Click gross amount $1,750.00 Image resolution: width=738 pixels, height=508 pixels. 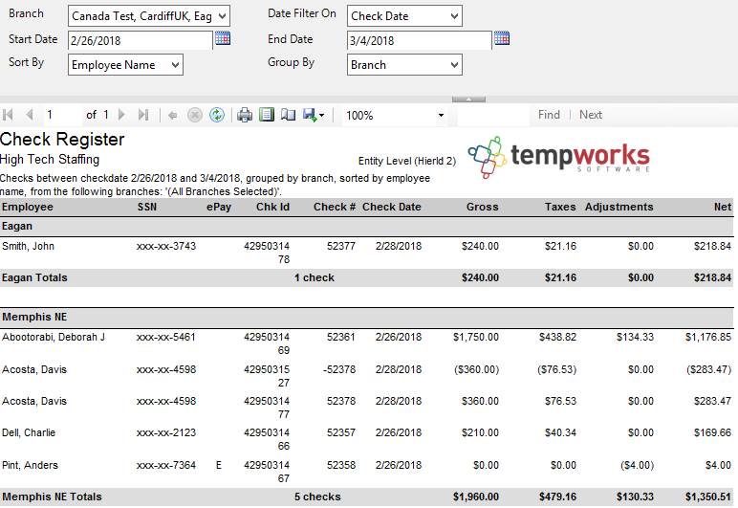pos(476,337)
